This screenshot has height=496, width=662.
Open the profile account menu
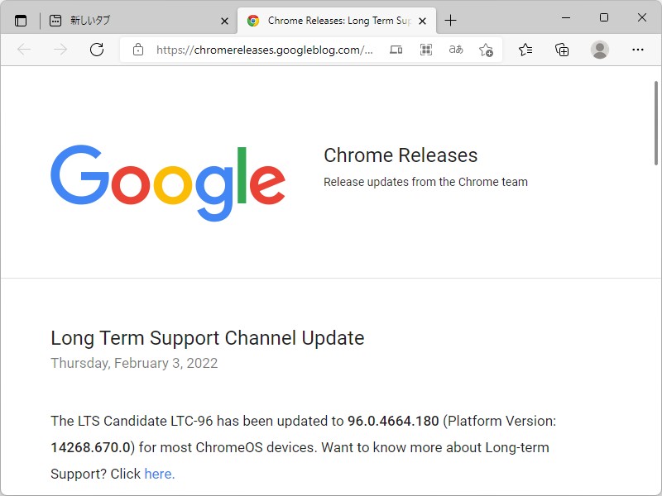(598, 50)
